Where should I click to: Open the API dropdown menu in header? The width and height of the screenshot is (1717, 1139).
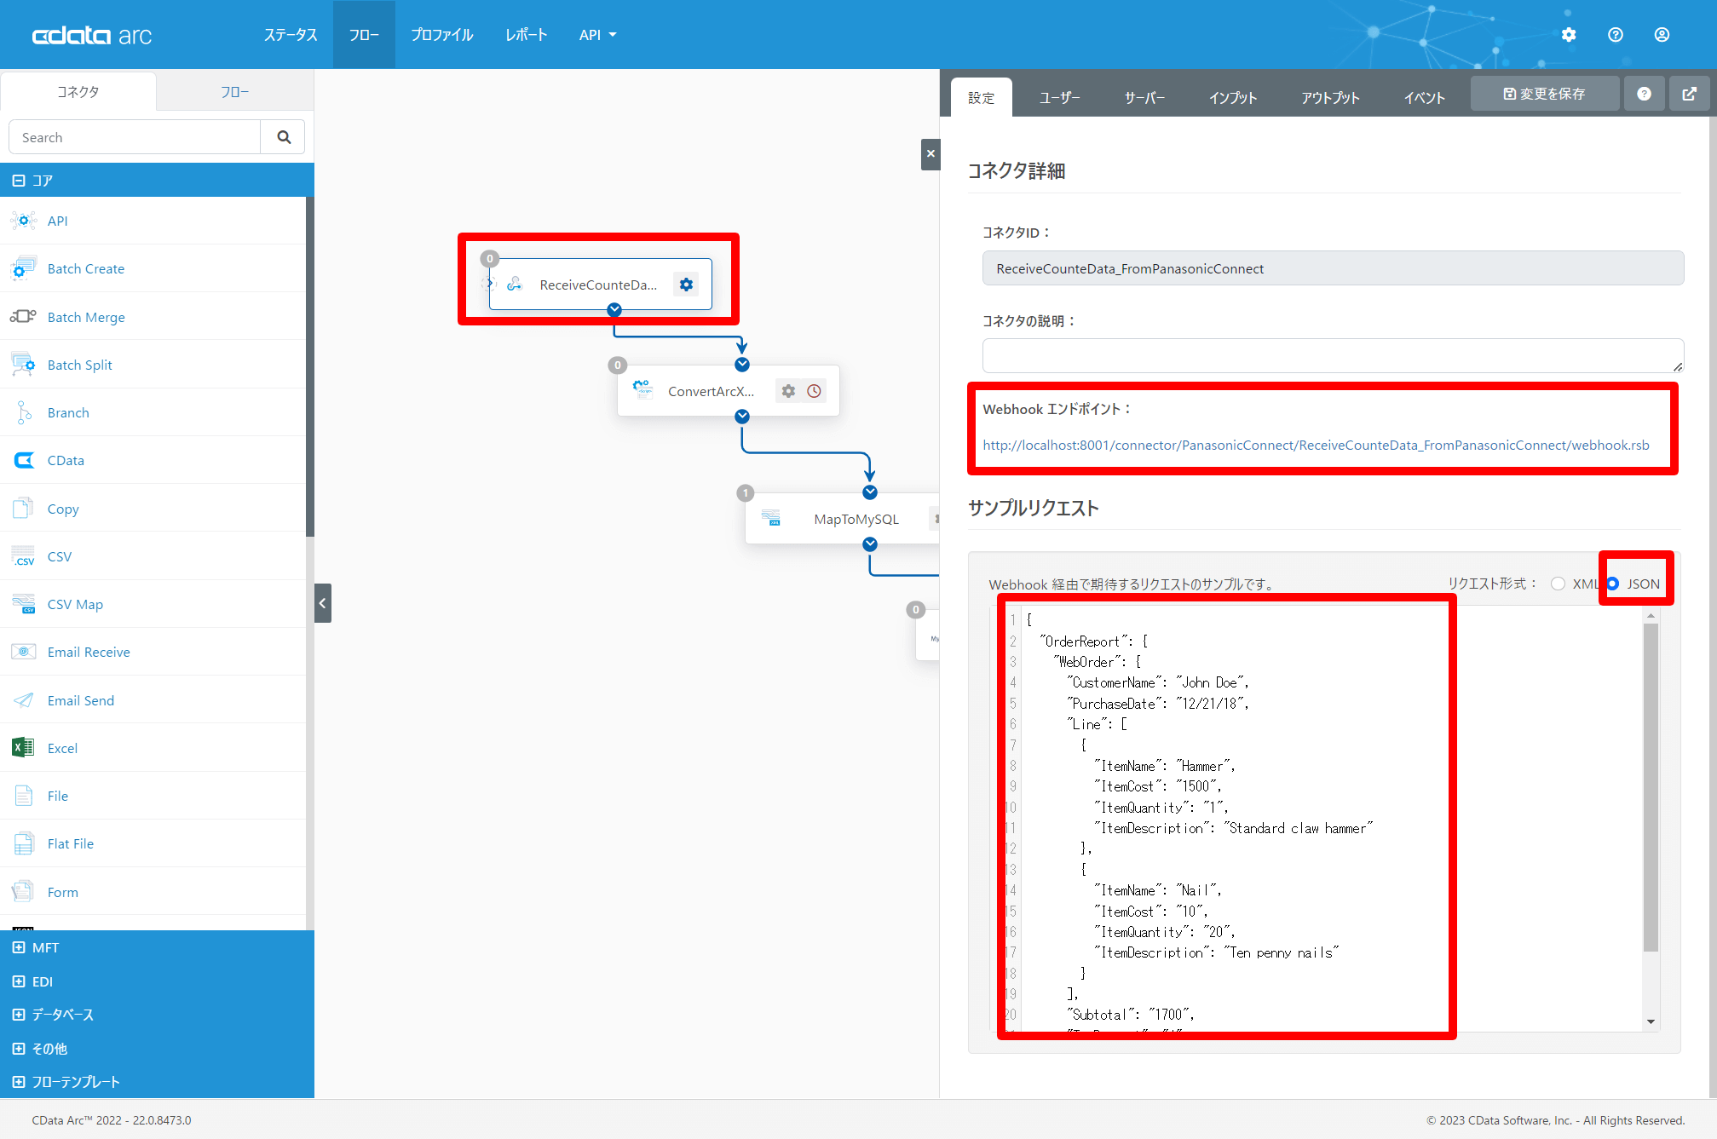(597, 35)
